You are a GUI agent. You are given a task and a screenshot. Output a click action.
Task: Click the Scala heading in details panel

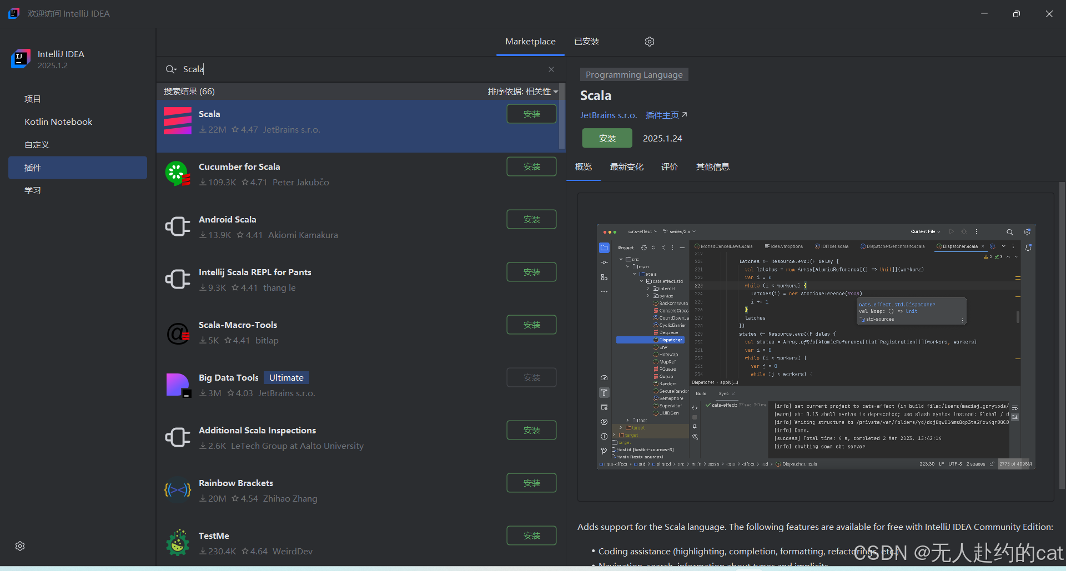click(x=596, y=95)
